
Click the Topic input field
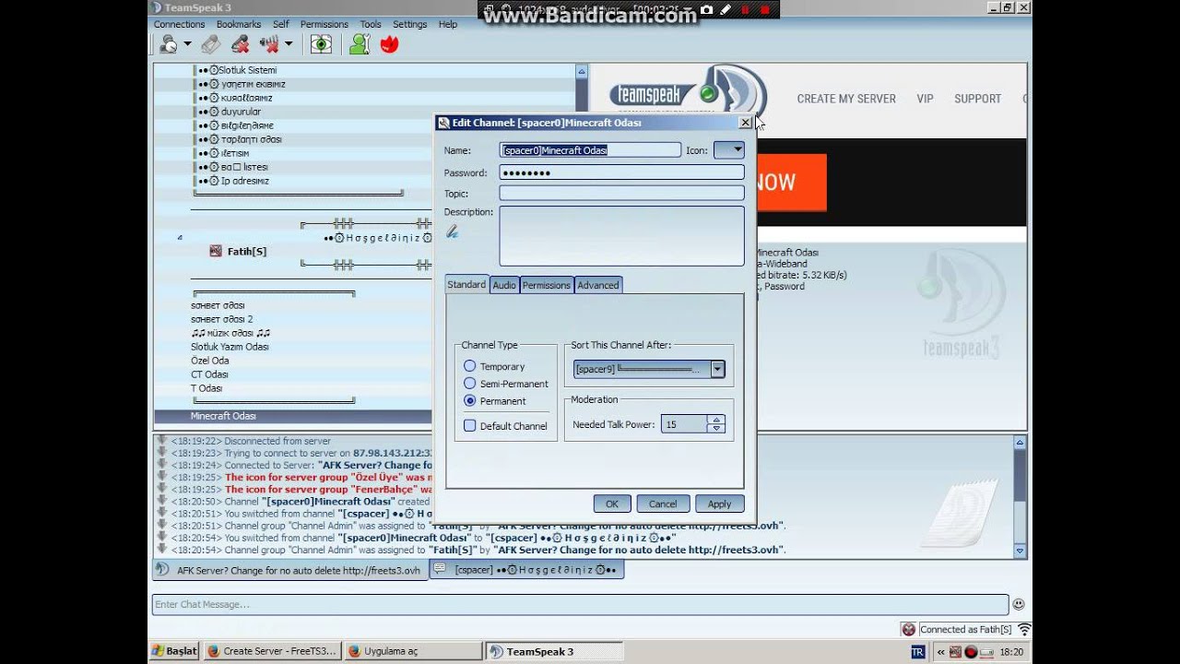621,194
